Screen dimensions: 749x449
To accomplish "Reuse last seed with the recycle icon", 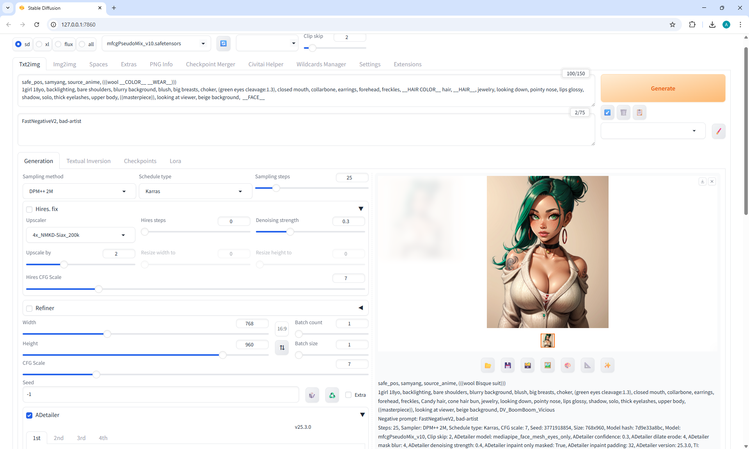I will click(x=332, y=395).
